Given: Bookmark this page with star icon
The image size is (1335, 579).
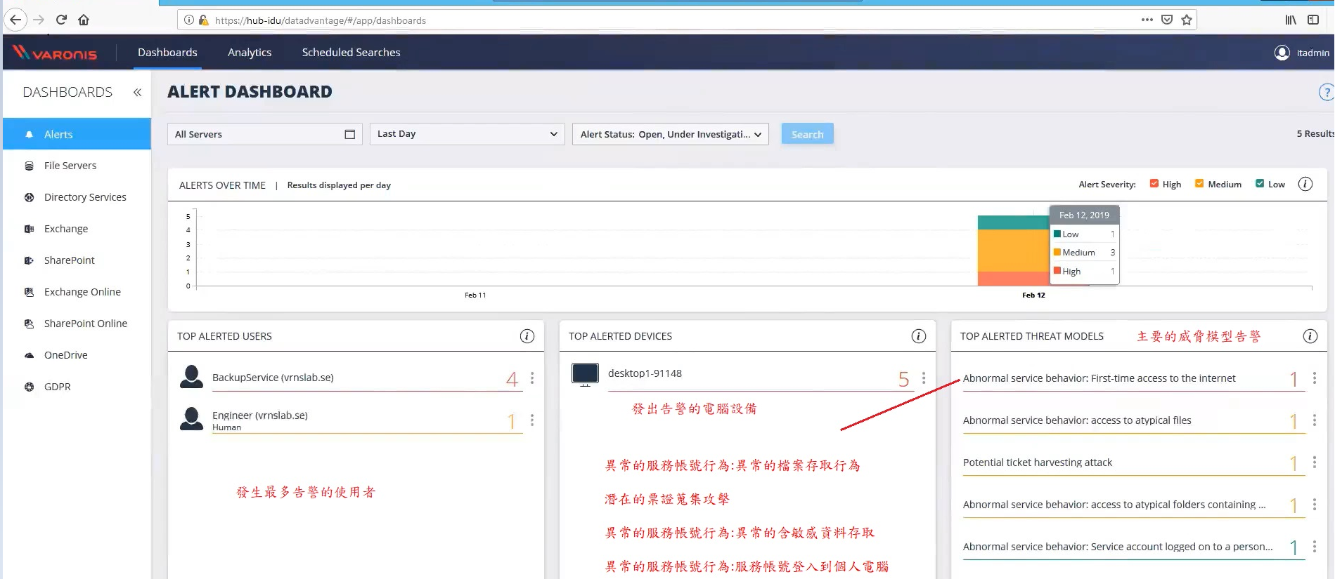Looking at the screenshot, I should click(1187, 20).
